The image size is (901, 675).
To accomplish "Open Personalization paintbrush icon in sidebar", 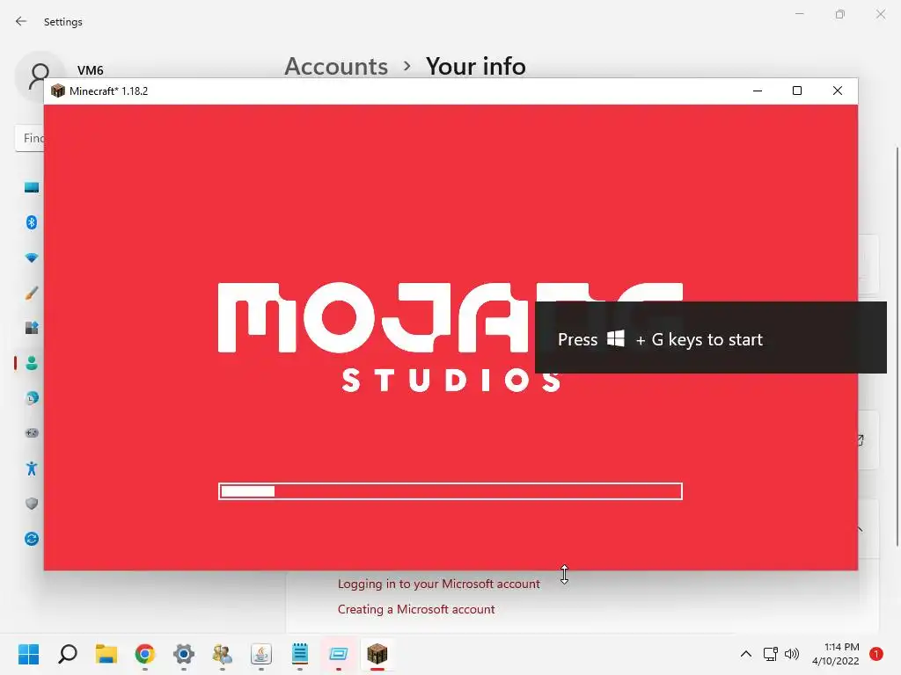I will coord(32,293).
